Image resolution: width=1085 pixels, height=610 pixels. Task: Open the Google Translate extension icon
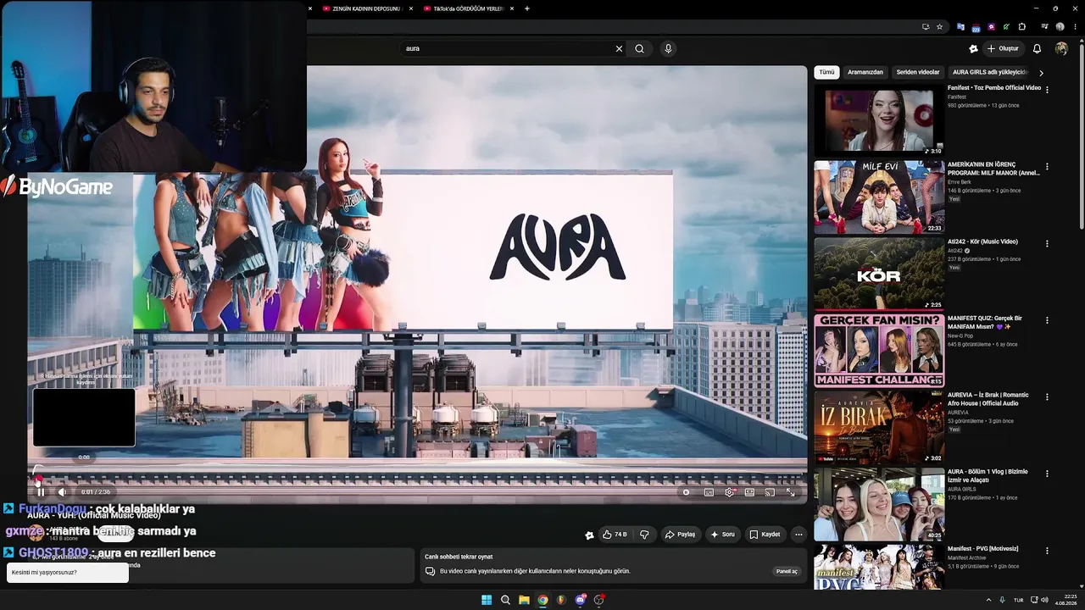[960, 26]
